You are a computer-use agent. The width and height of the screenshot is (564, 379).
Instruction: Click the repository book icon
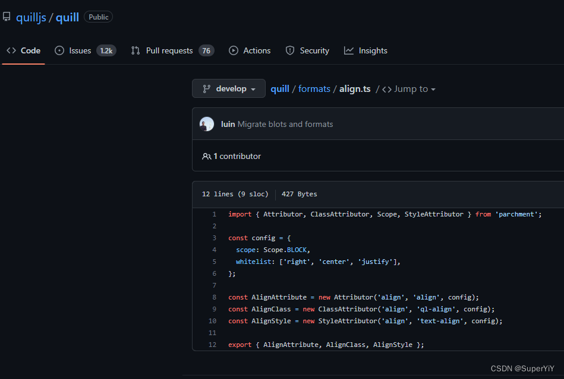[x=7, y=17]
